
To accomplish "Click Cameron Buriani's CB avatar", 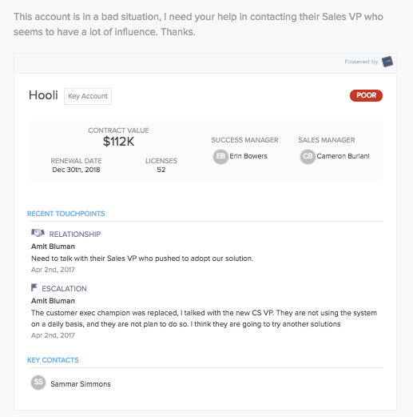I will (308, 156).
